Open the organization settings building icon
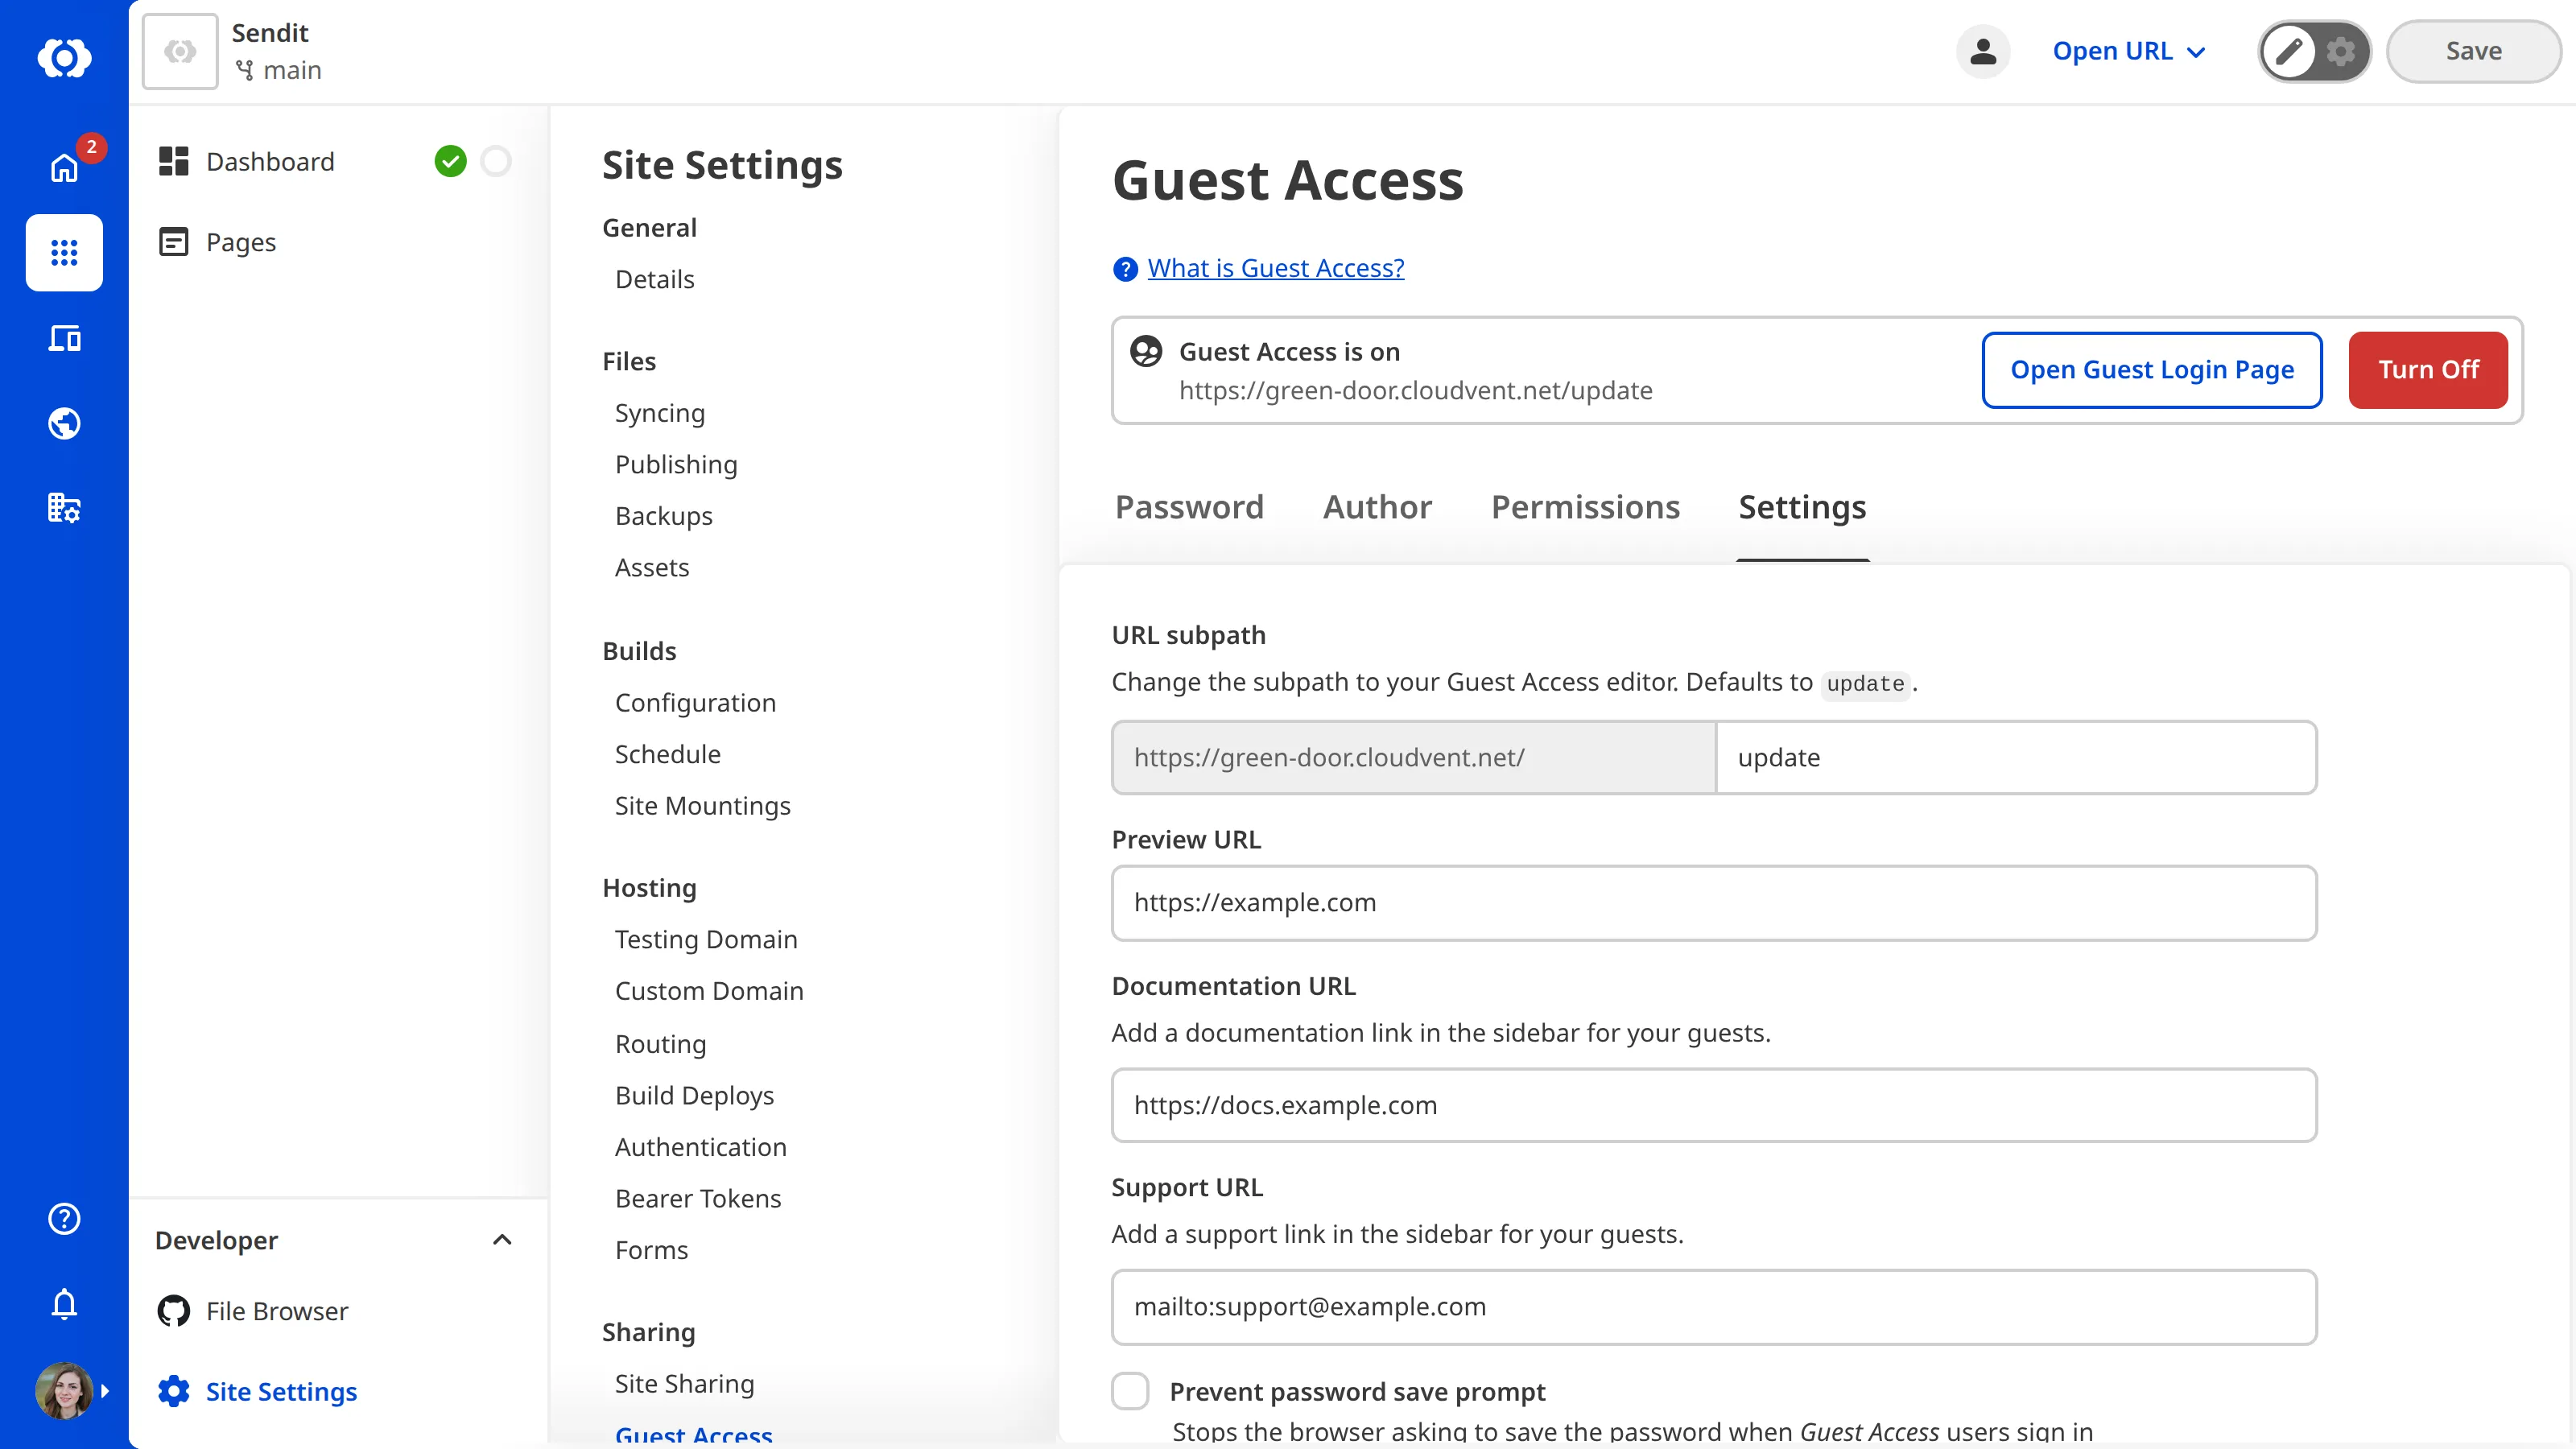Screen dimensions: 2576x1449 [64, 508]
